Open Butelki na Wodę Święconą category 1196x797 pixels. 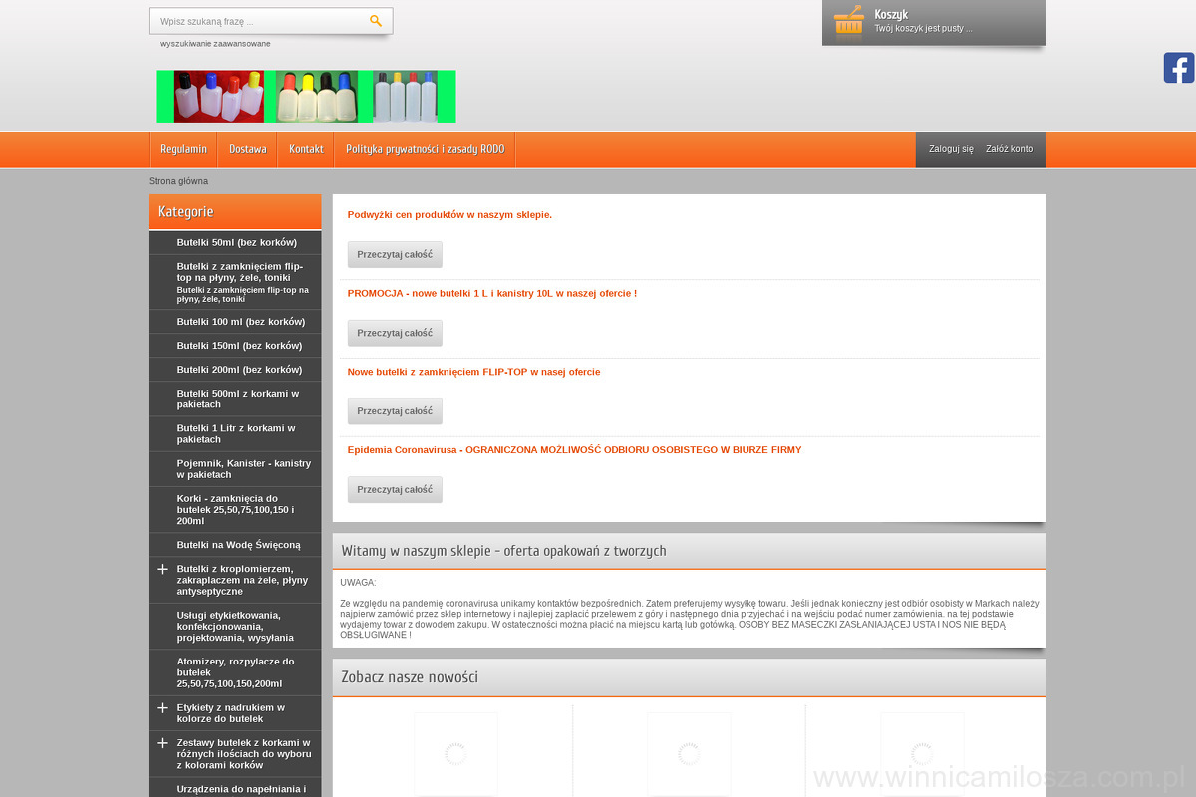(238, 545)
